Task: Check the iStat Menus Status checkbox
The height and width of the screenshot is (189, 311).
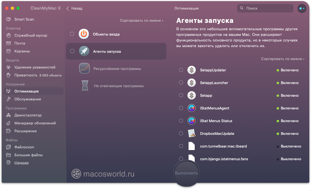Action: 181,120
